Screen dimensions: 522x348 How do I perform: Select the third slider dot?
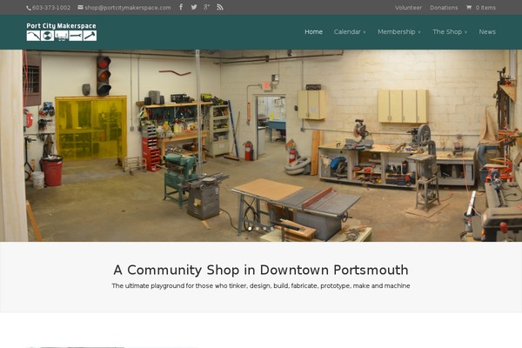tap(264, 228)
